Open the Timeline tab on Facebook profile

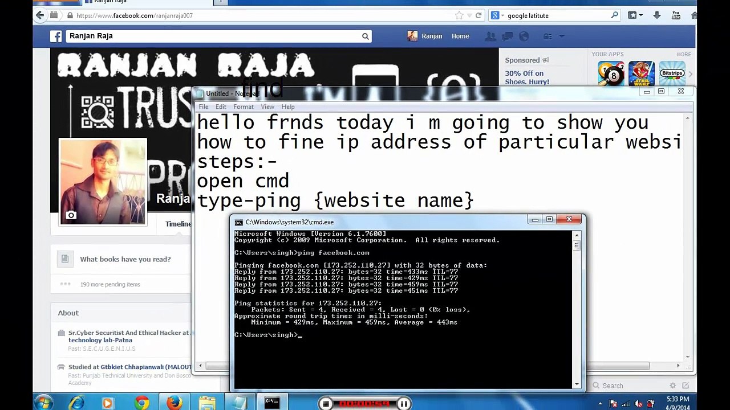[x=178, y=224]
